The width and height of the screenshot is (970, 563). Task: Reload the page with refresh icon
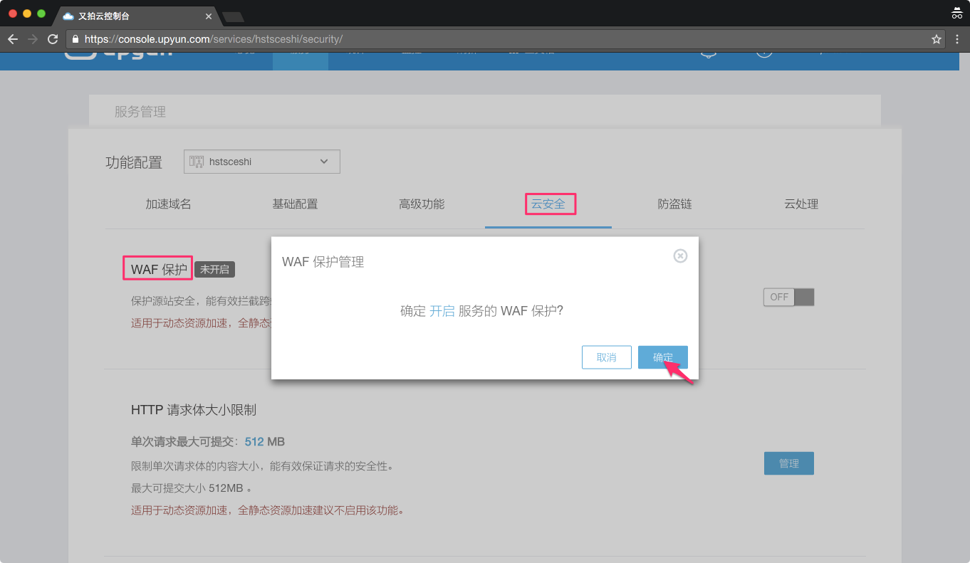click(53, 39)
